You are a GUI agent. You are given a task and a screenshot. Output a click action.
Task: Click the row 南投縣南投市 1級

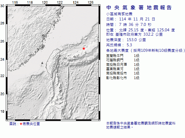123,73
